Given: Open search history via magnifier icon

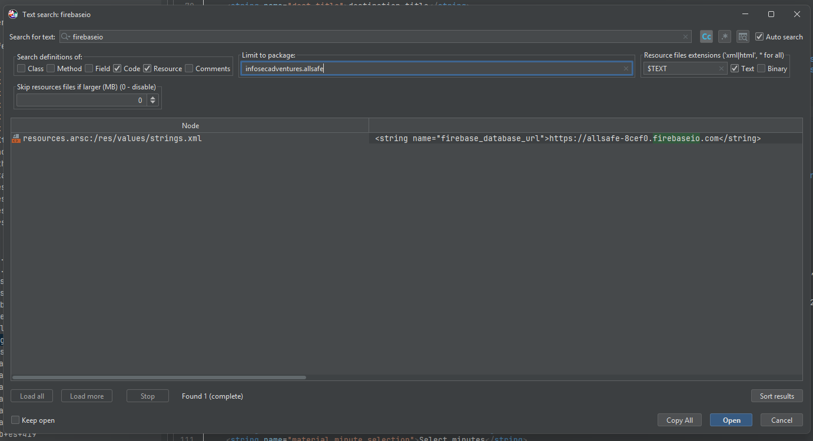Looking at the screenshot, I should pos(66,36).
